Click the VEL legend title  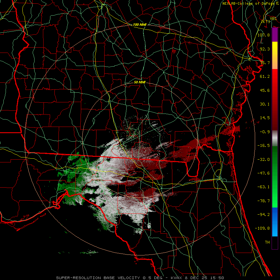pyautogui.click(x=273, y=18)
